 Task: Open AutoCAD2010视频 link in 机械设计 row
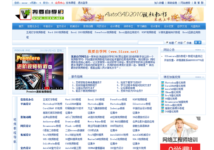[x=119, y=135]
